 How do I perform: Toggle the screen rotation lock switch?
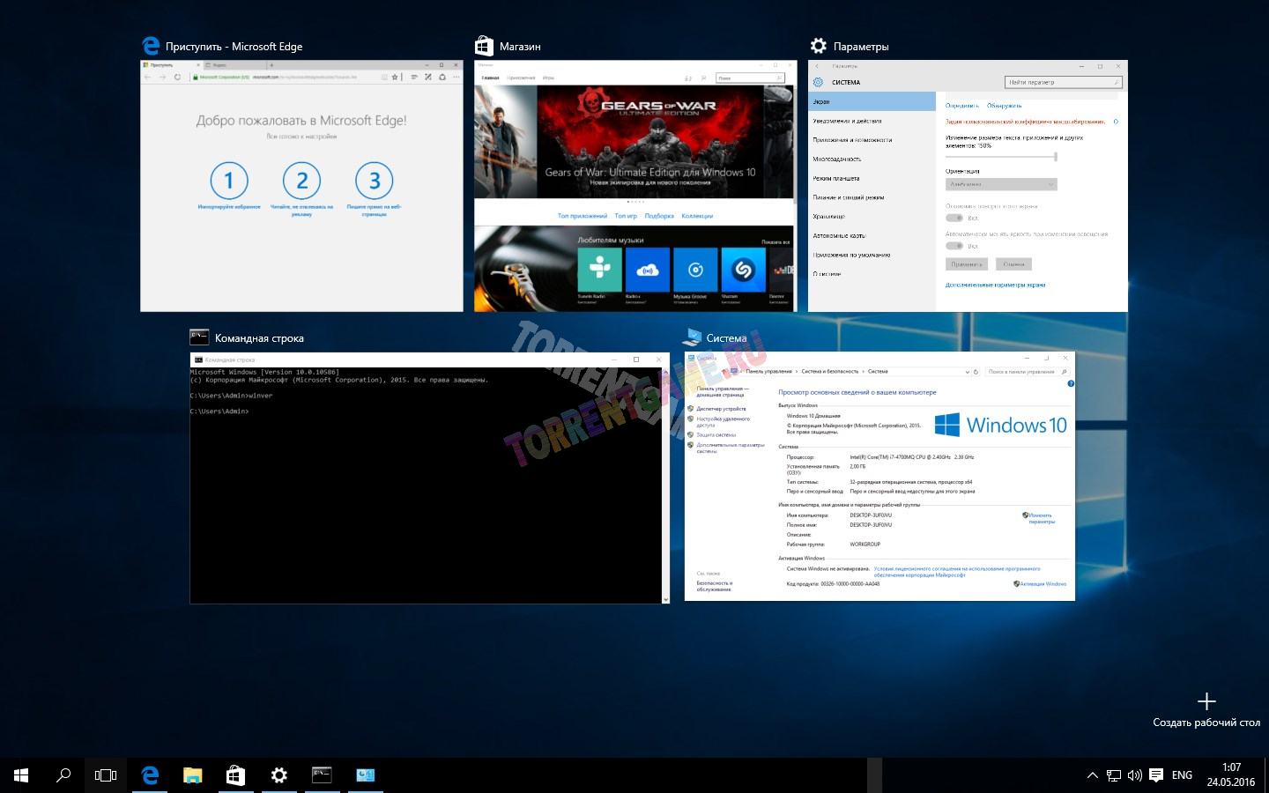click(x=954, y=218)
